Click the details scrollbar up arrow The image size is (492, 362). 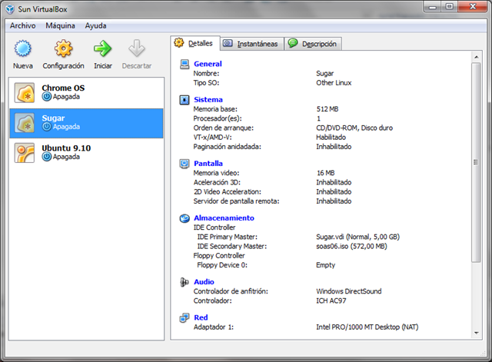point(477,57)
